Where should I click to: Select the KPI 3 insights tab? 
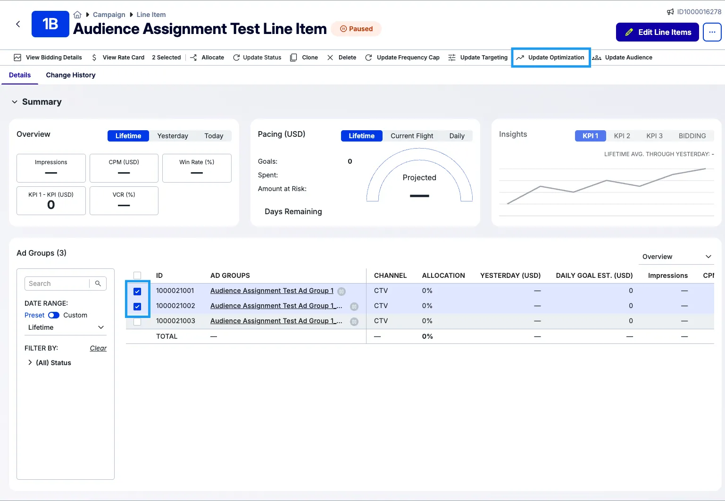click(654, 136)
